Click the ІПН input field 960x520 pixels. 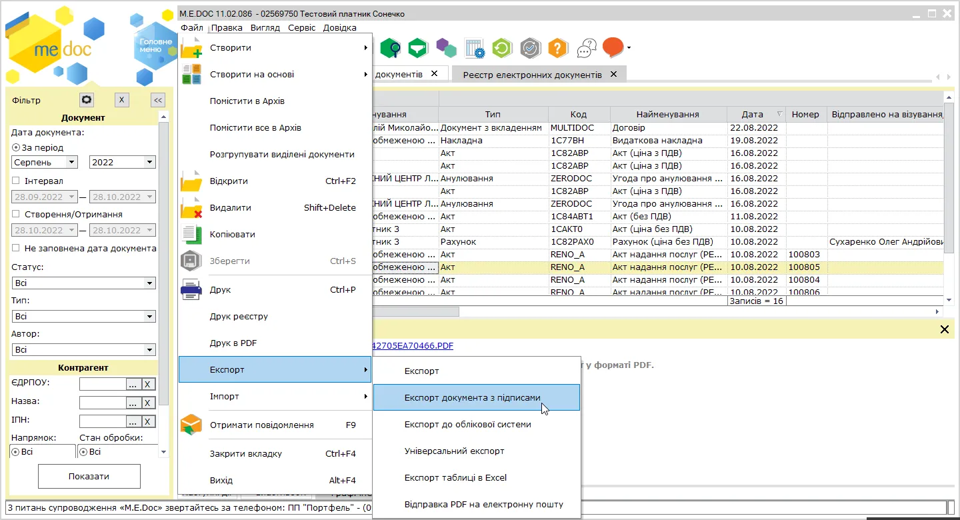pos(103,421)
